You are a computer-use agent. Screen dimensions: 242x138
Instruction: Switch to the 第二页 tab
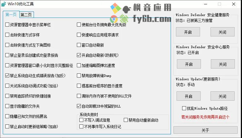(26, 15)
